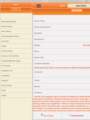The image size is (90, 120).
Task: Tap the Call Subscriber link
Action: click(77, 115)
